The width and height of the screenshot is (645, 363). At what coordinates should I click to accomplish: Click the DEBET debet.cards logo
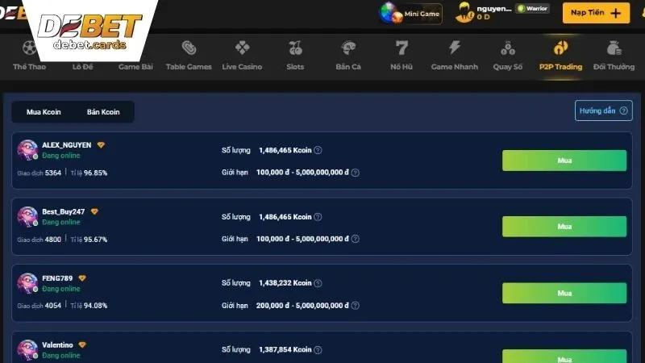pyautogui.click(x=89, y=31)
